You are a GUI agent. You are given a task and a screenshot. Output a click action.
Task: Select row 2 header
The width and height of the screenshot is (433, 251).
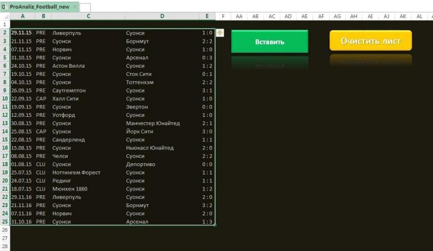(5, 33)
